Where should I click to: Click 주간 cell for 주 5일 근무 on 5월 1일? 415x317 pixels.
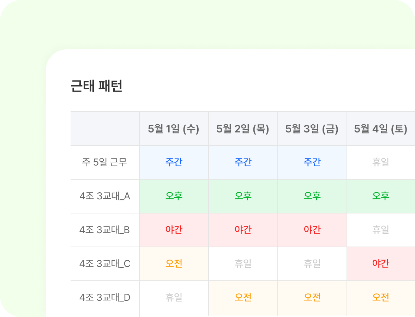point(174,162)
